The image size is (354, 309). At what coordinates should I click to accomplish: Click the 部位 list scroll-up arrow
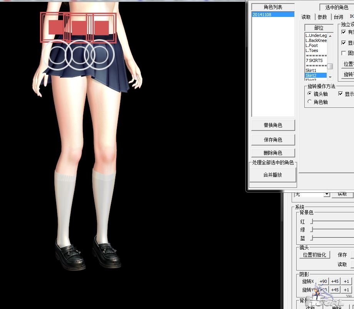(x=330, y=36)
